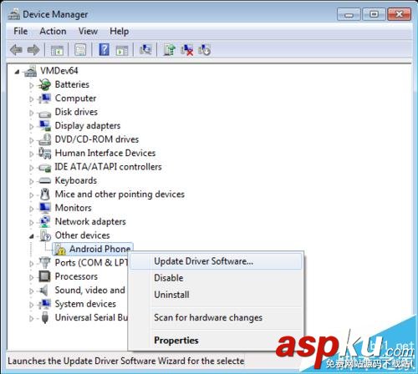
Task: Click the Network adapters category icon
Action: [44, 222]
